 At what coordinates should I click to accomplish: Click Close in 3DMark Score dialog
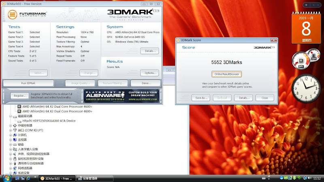(x=265, y=98)
